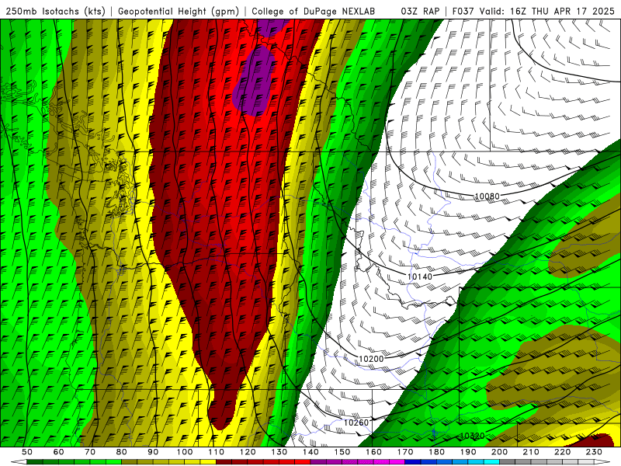Click the 'F037' forecast hour text

(463, 11)
